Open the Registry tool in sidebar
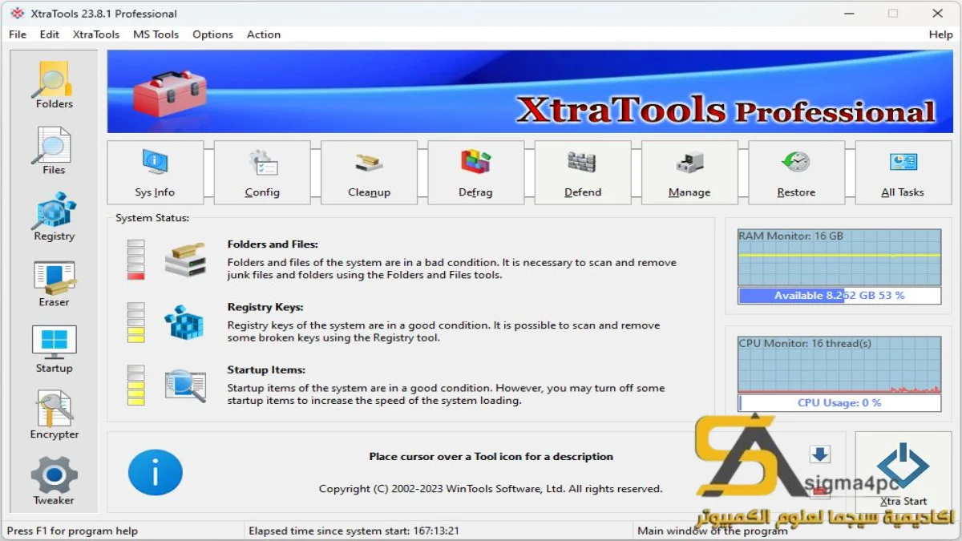The image size is (962, 541). [54, 217]
